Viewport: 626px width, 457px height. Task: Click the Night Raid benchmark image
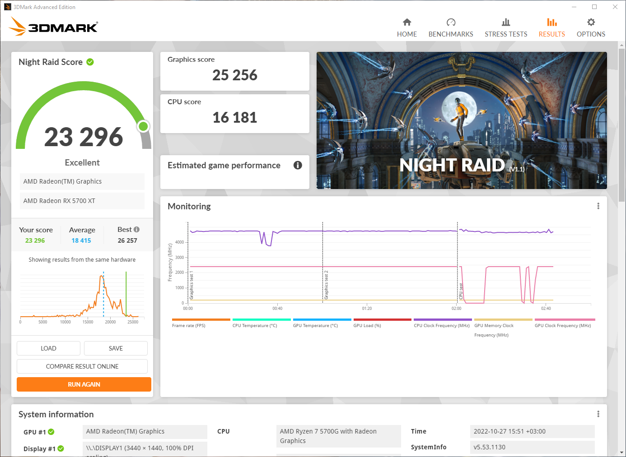pos(462,120)
